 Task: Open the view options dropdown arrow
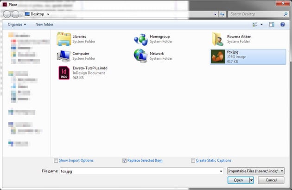pyautogui.click(x=261, y=25)
